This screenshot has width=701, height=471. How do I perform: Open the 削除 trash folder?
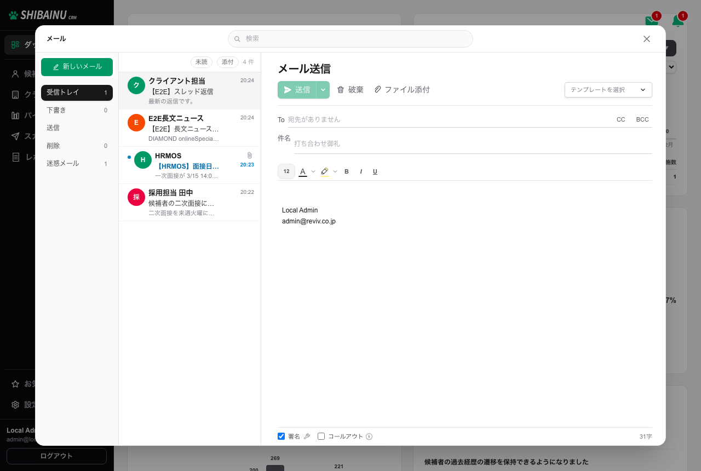77,146
